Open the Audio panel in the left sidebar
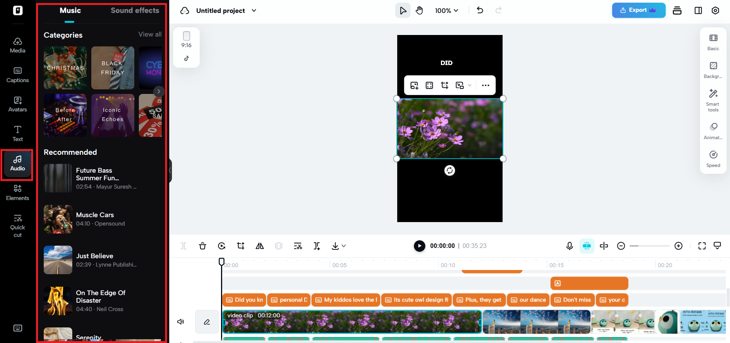 pyautogui.click(x=17, y=163)
